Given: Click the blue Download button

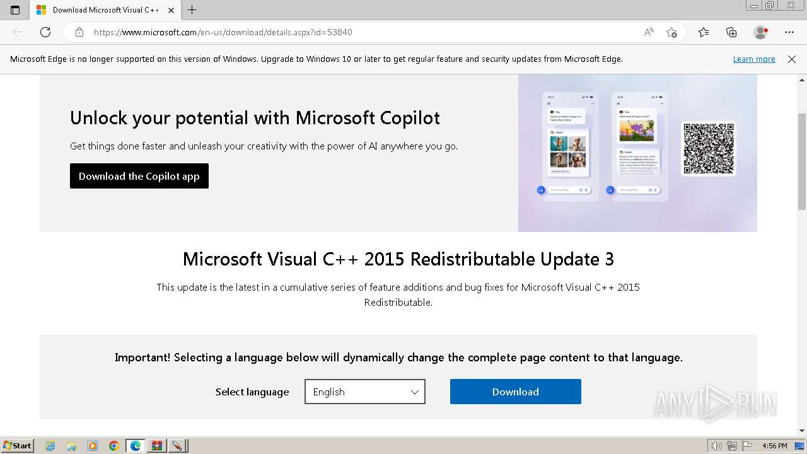Looking at the screenshot, I should (x=515, y=392).
